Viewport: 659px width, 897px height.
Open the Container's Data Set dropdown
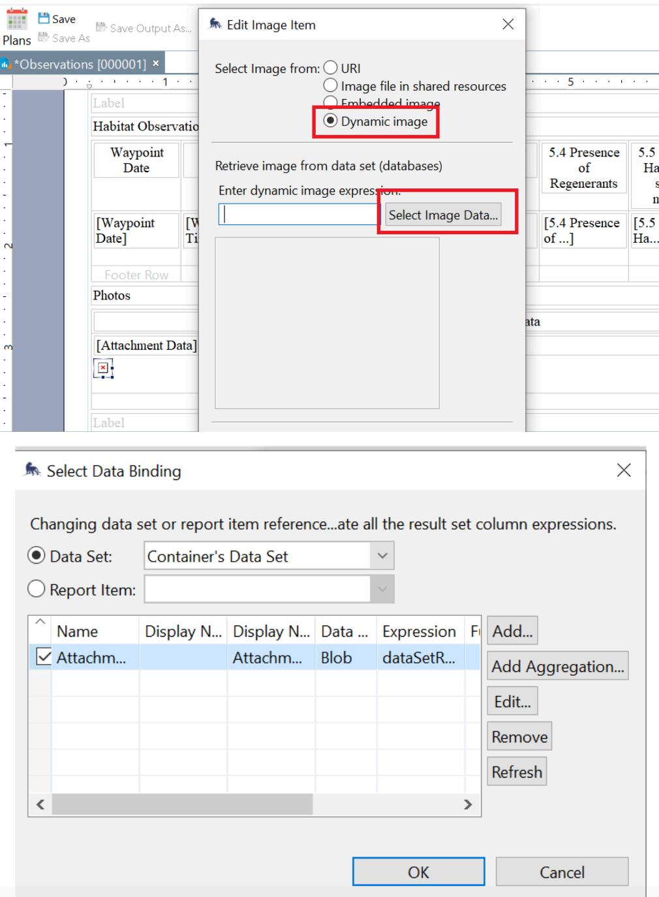click(382, 556)
